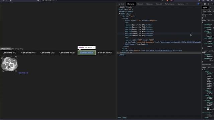Collapse the inner div node
The image size is (214, 120).
coord(123,18)
